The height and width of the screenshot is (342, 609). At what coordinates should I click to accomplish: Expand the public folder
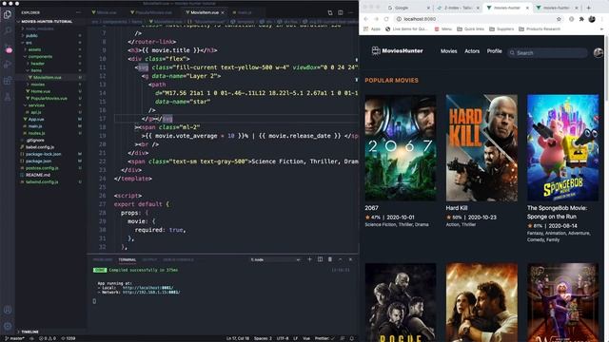31,36
